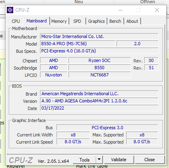Image resolution: width=169 pixels, height=168 pixels.
Task: Click chipset revision value 00
Action: tap(151, 60)
